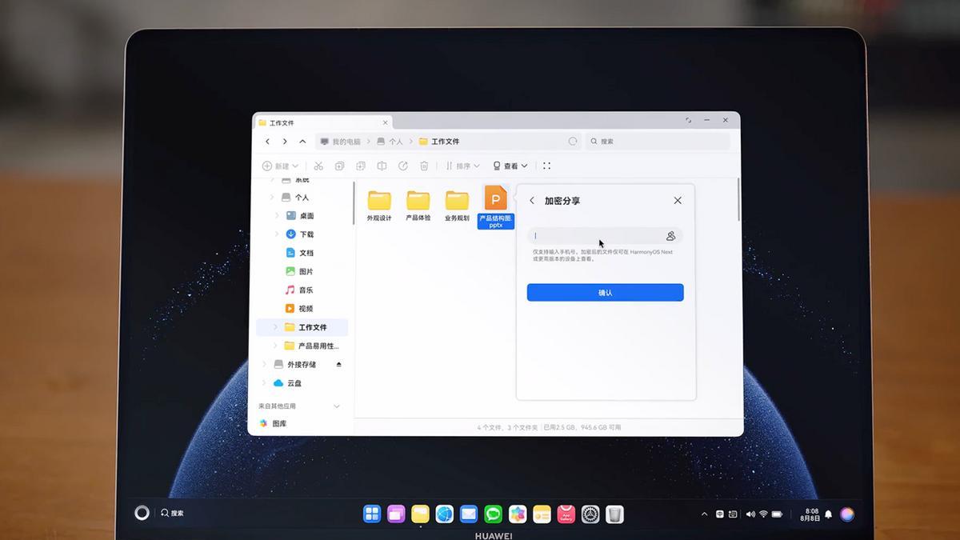Click the Paste toolbar icon
Image resolution: width=960 pixels, height=540 pixels.
click(361, 166)
